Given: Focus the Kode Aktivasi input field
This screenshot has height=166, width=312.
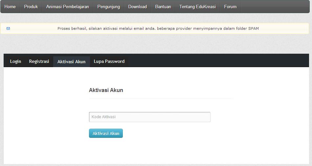Looking at the screenshot, I should point(150,117).
